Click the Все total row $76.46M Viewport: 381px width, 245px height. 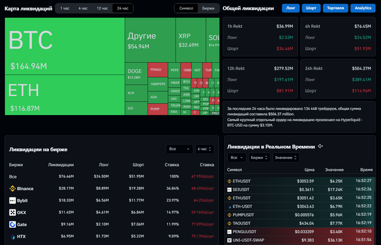click(111, 177)
